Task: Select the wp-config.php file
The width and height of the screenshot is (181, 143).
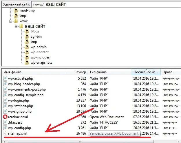Action: (x=19, y=128)
